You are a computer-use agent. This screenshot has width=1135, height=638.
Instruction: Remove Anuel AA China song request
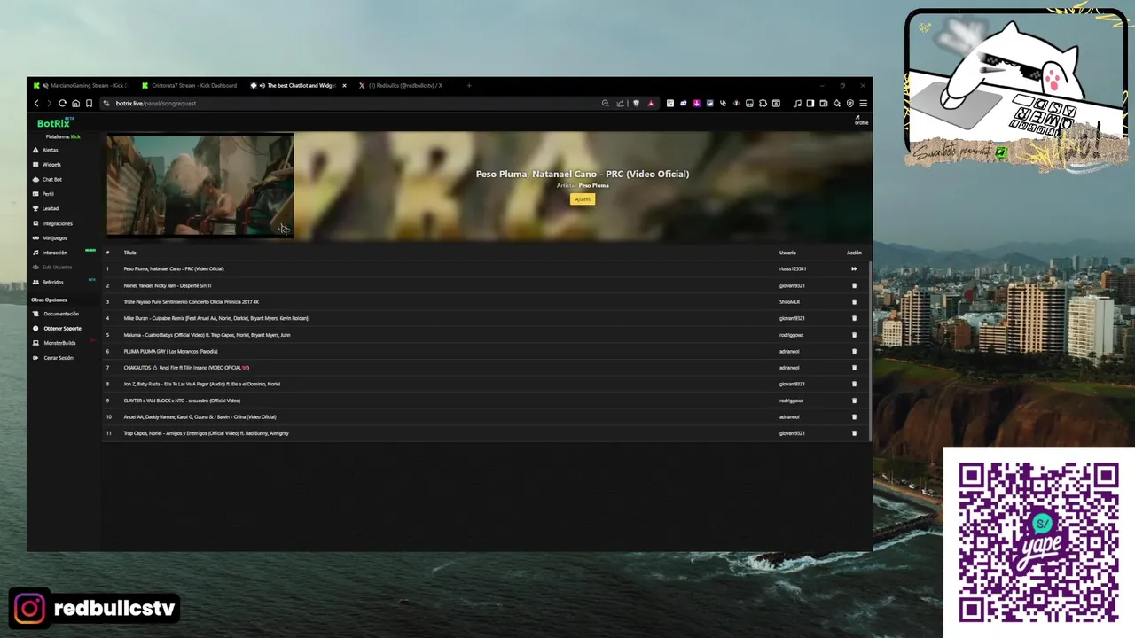855,416
